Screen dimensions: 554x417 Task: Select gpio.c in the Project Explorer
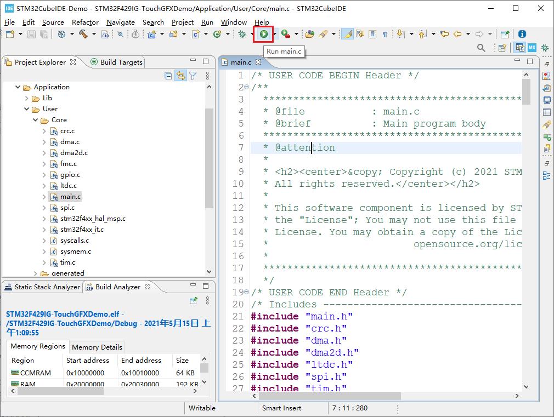pyautogui.click(x=70, y=175)
